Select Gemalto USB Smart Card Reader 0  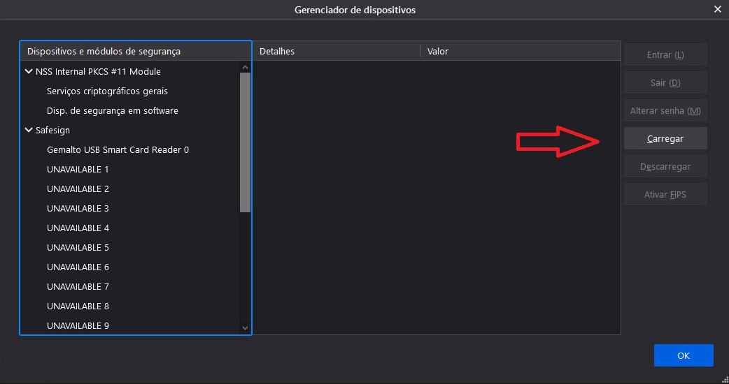pos(118,149)
